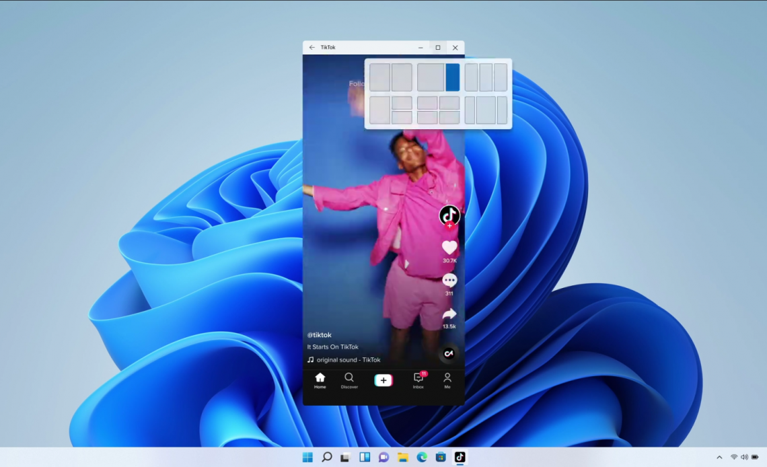This screenshot has width=767, height=467.
Task: Follow creator via red plus badge
Action: (449, 226)
